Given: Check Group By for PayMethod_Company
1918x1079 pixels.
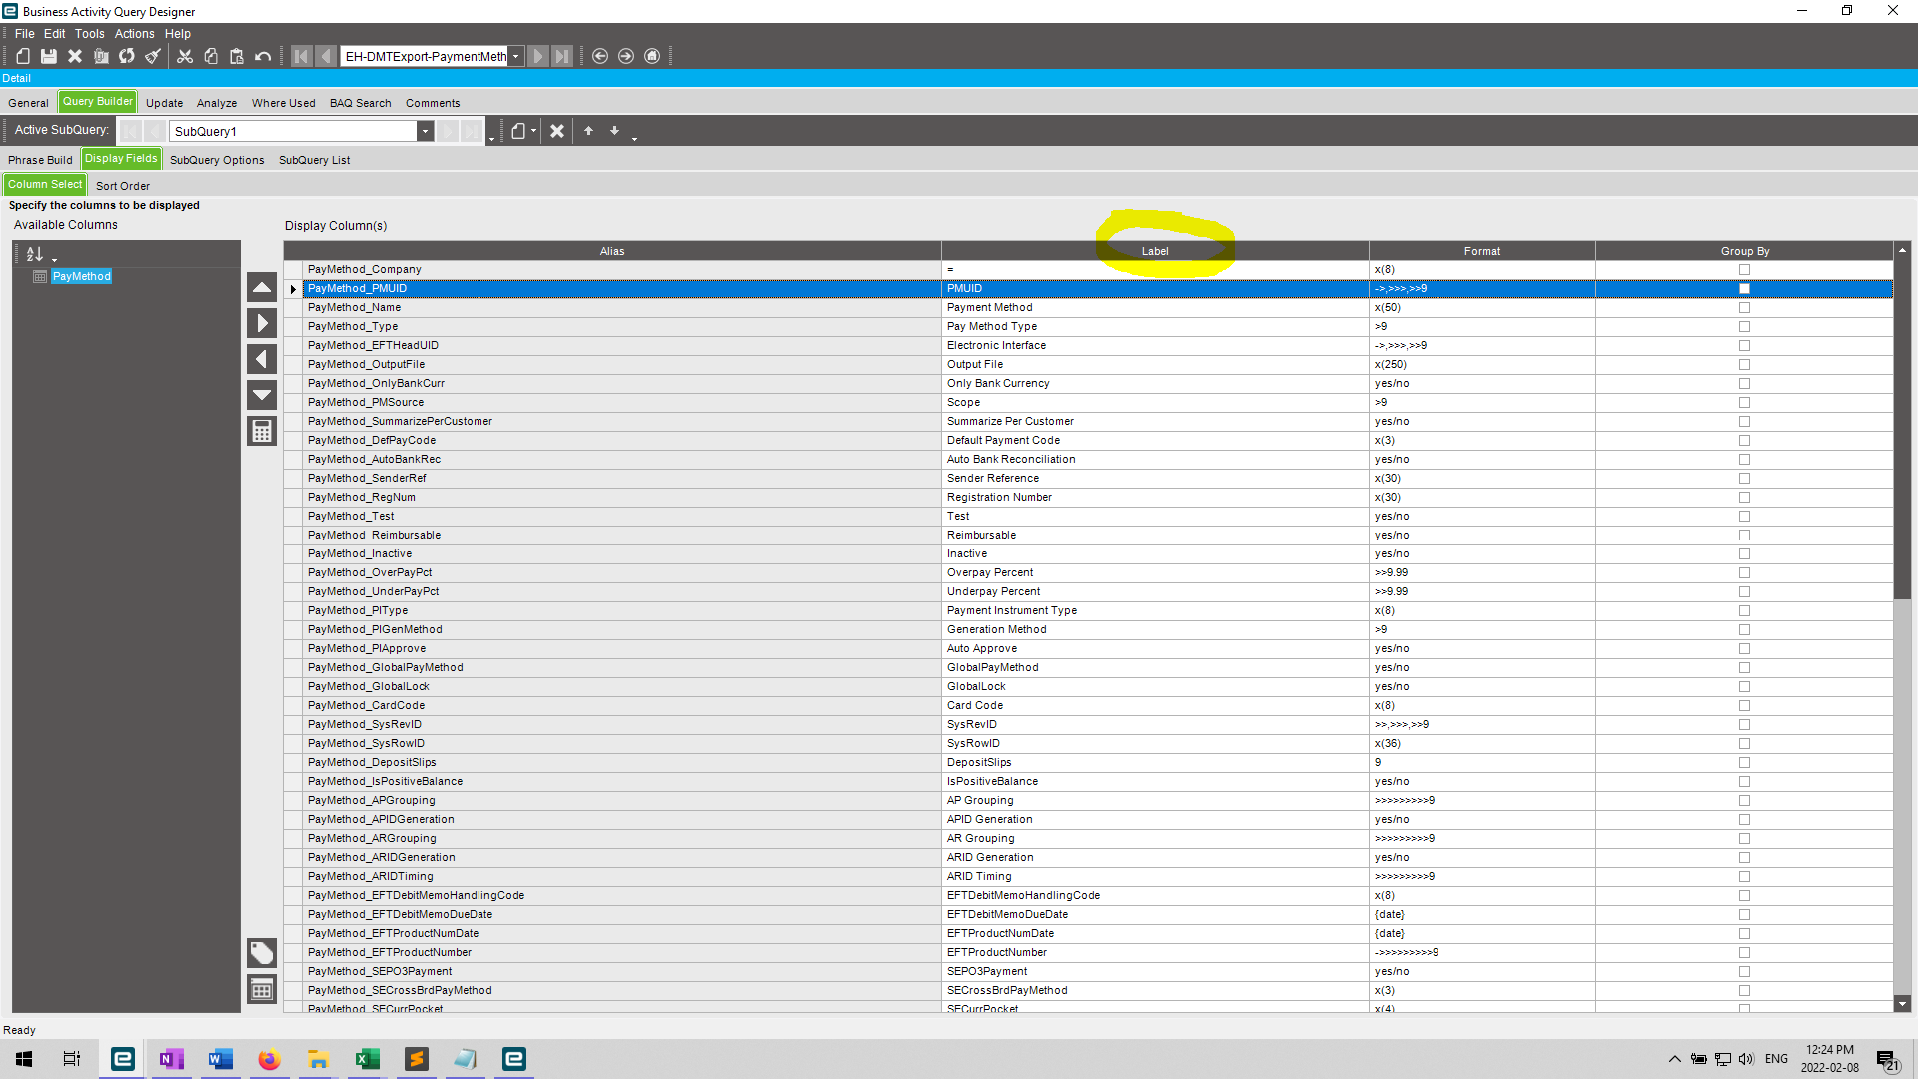Looking at the screenshot, I should [1744, 269].
